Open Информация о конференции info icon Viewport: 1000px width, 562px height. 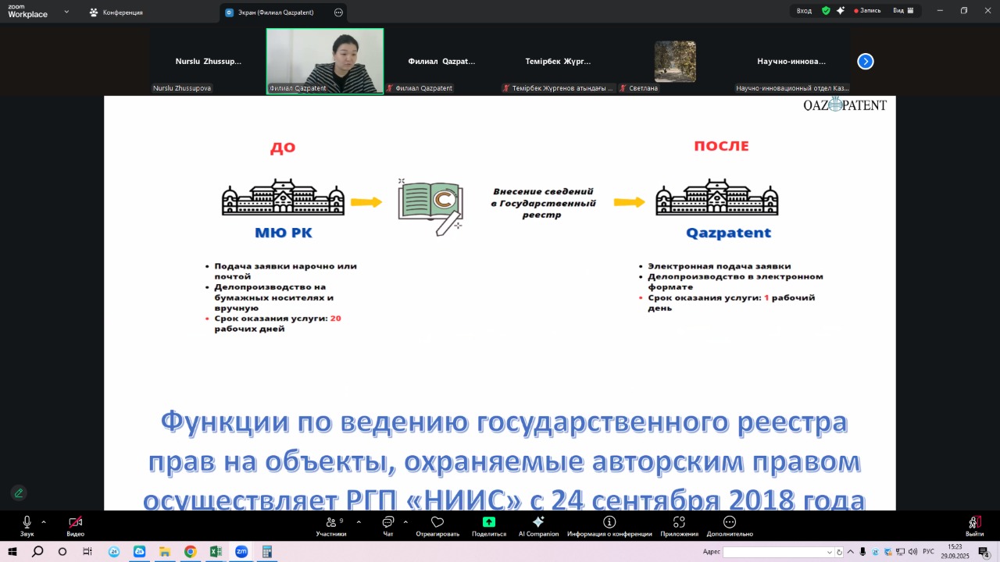coord(609,522)
